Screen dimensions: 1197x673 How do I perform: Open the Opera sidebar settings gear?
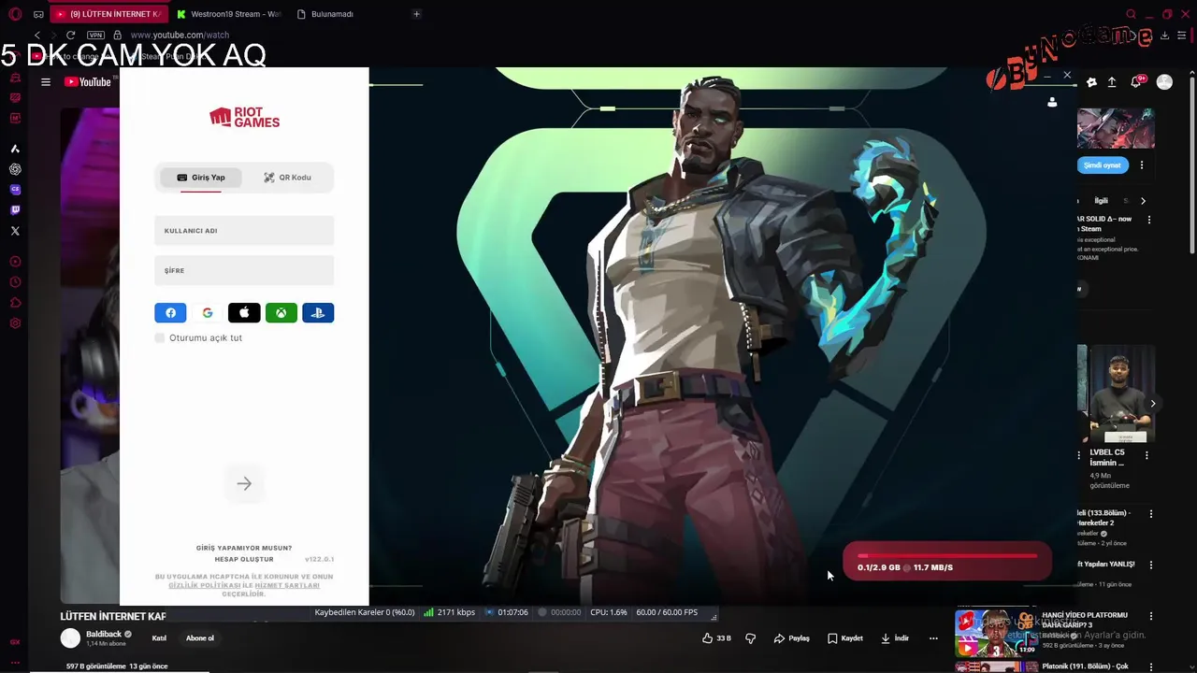click(15, 323)
